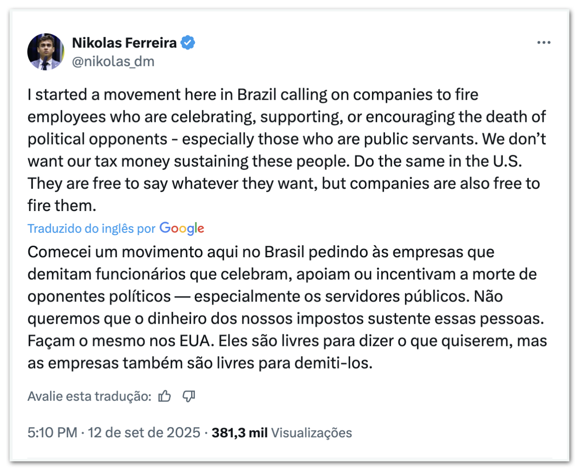The height and width of the screenshot is (472, 583).
Task: Click the last English line "fire them."
Action: (x=62, y=206)
